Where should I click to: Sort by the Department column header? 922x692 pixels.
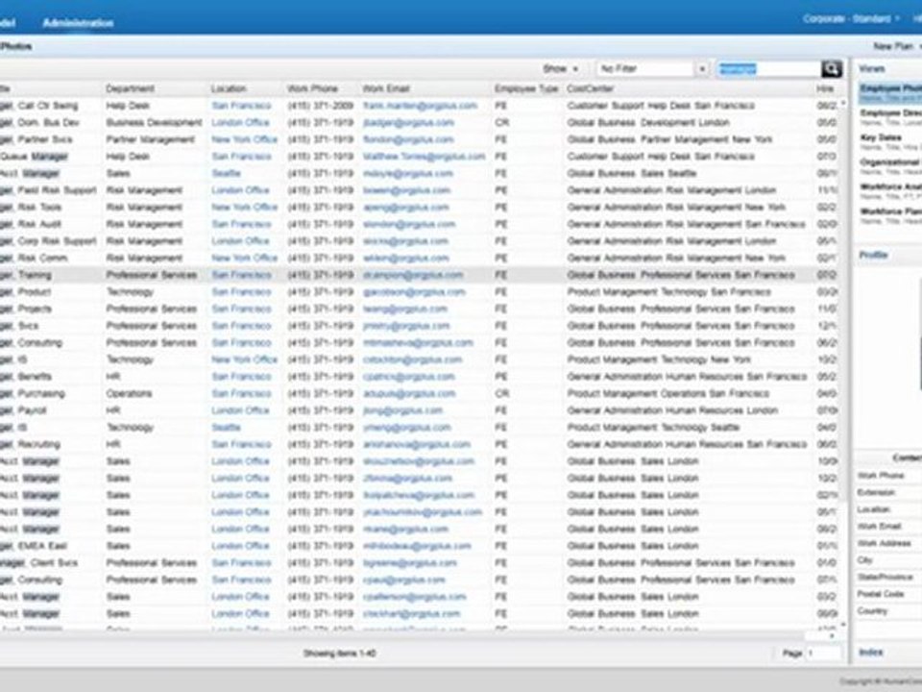tap(130, 88)
